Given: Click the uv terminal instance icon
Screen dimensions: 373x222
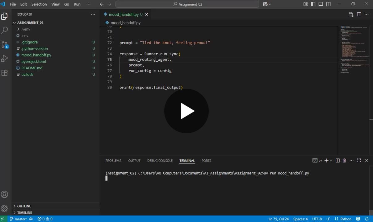Looking at the screenshot, I should click(x=317, y=161).
